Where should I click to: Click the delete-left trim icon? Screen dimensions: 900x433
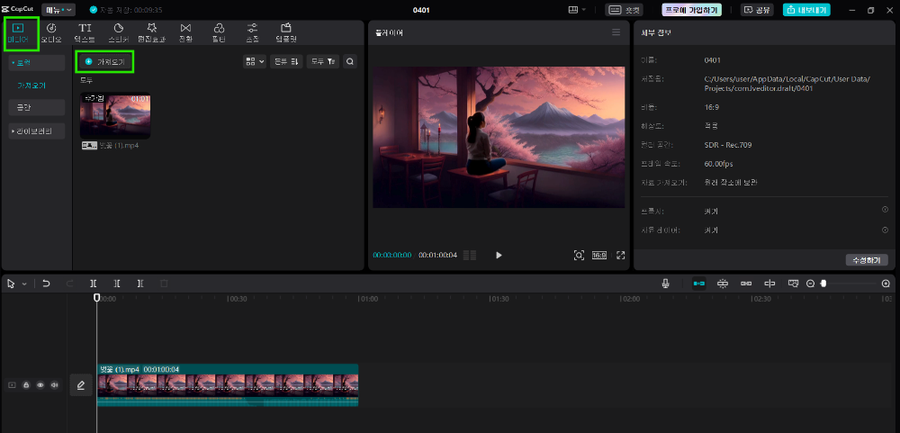click(x=117, y=284)
